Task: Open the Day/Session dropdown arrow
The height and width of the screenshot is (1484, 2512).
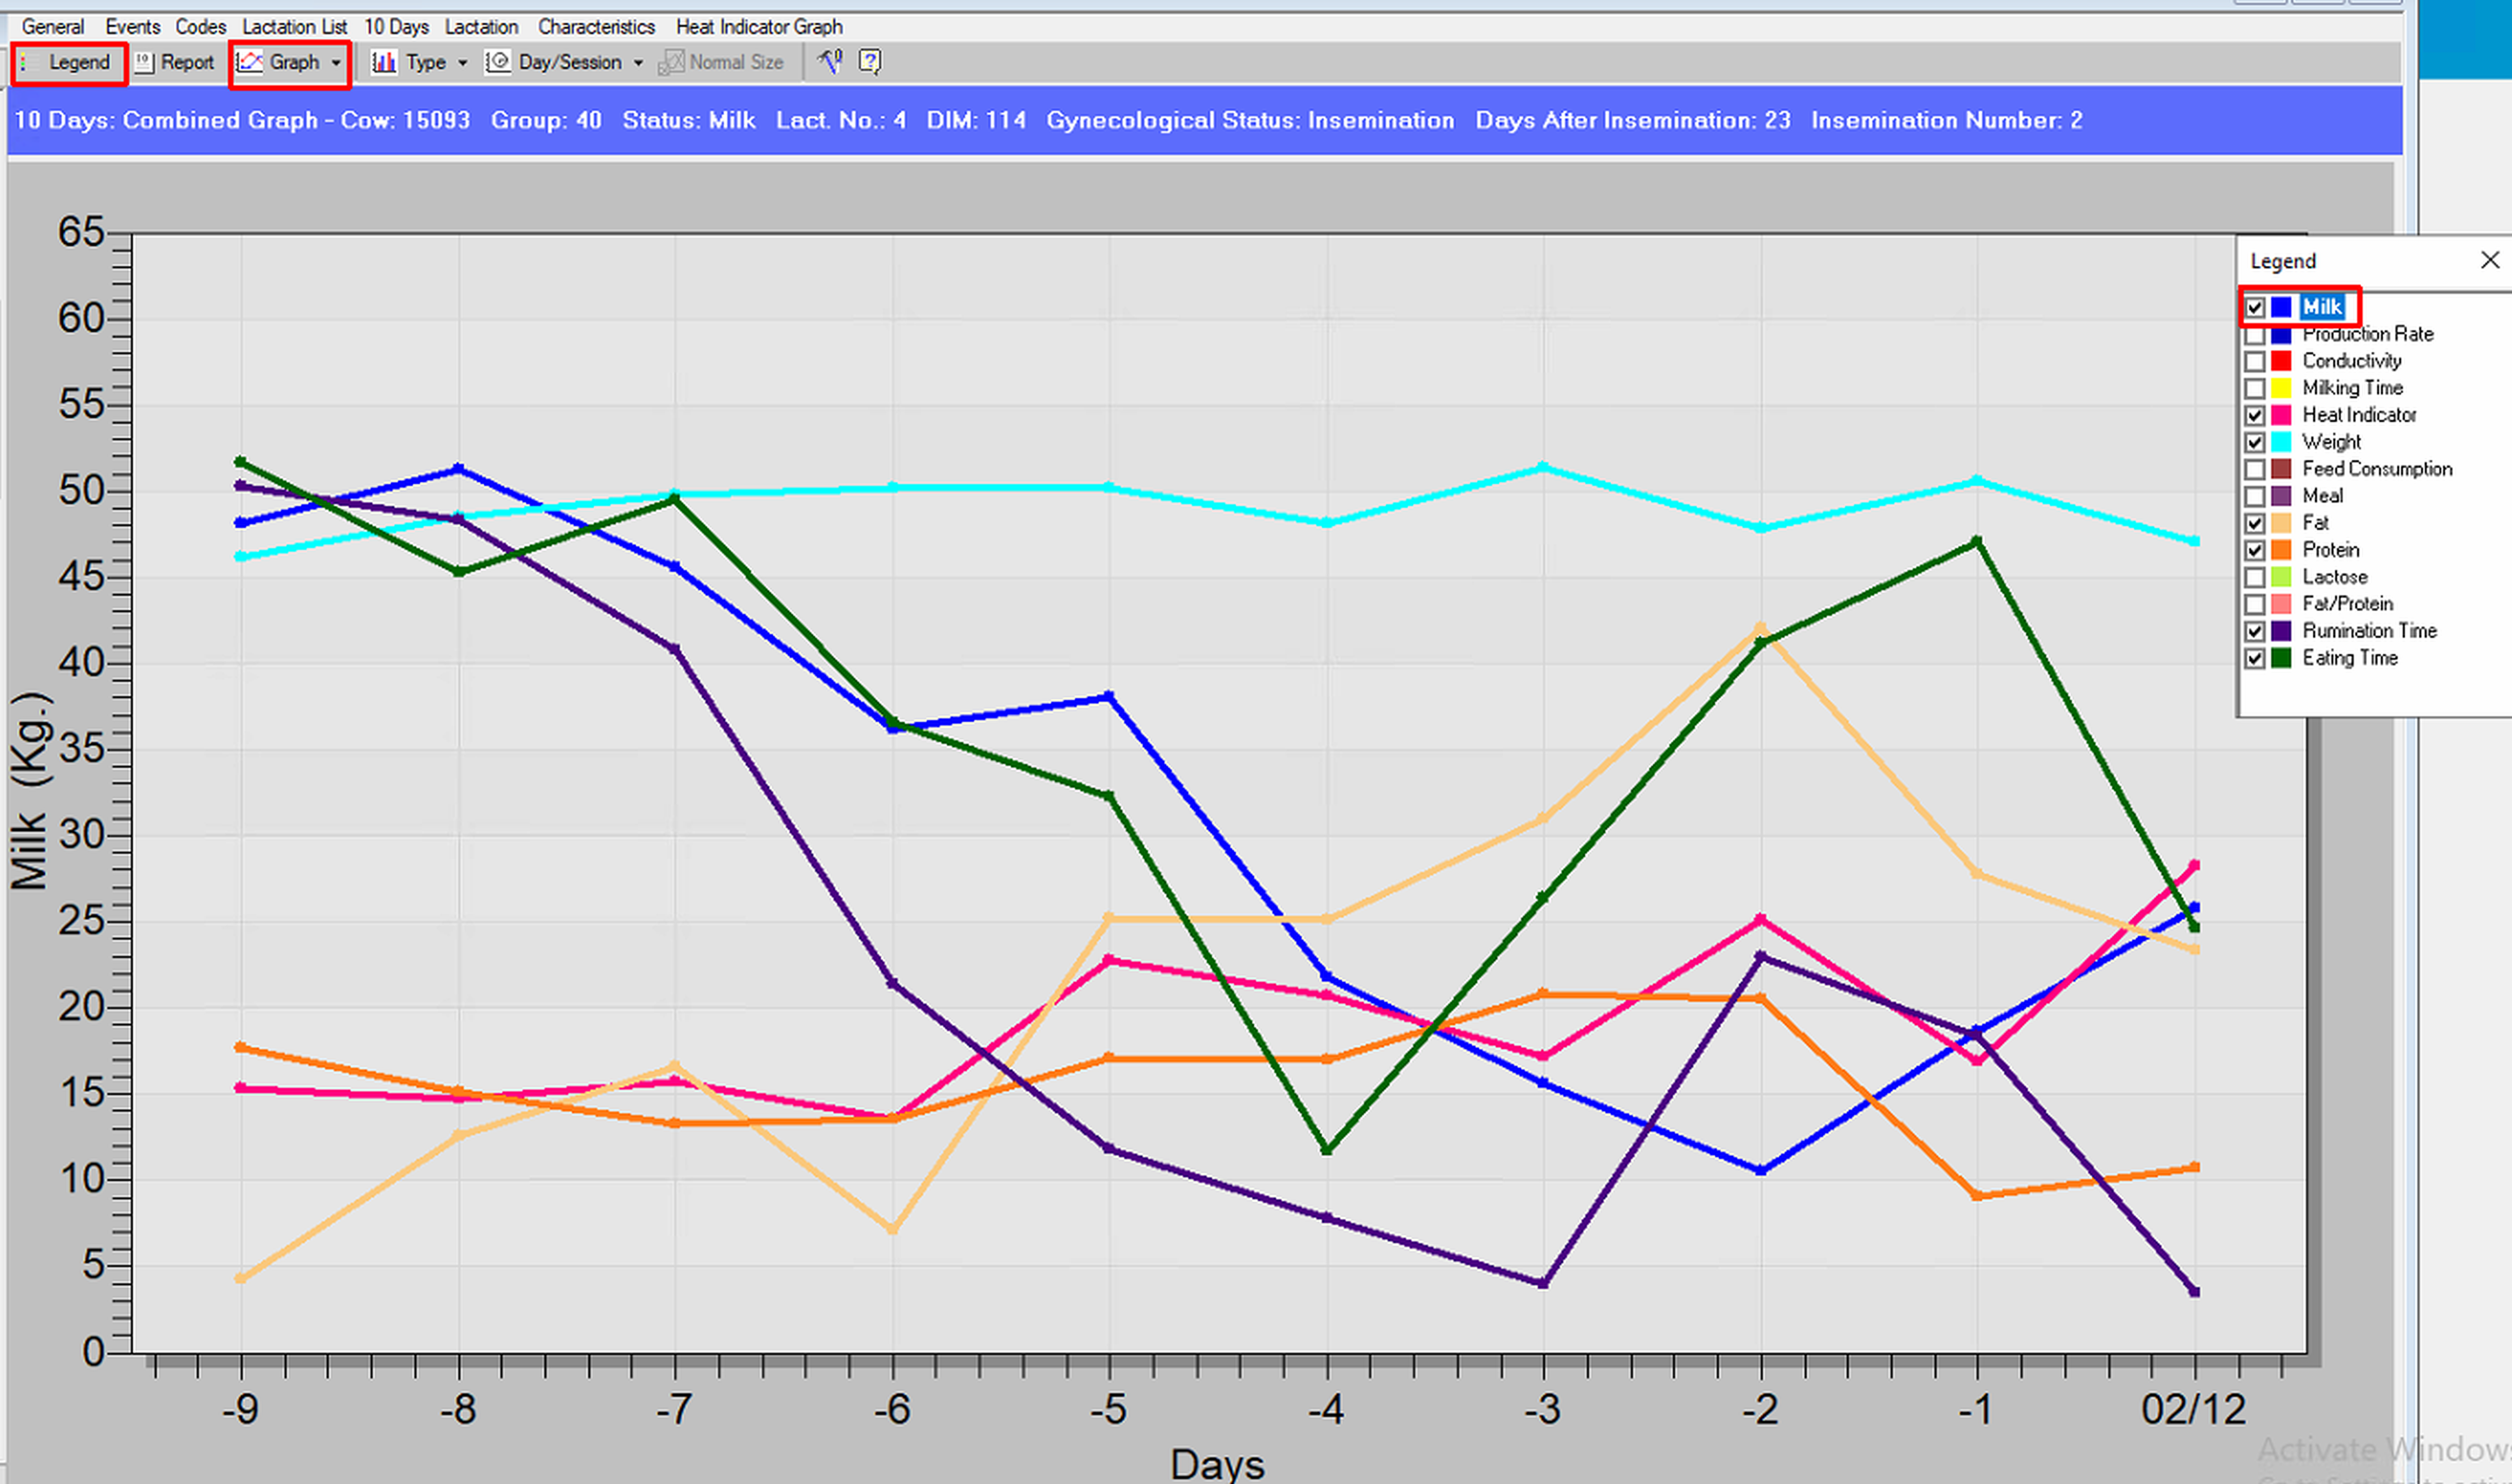Action: pyautogui.click(x=638, y=63)
